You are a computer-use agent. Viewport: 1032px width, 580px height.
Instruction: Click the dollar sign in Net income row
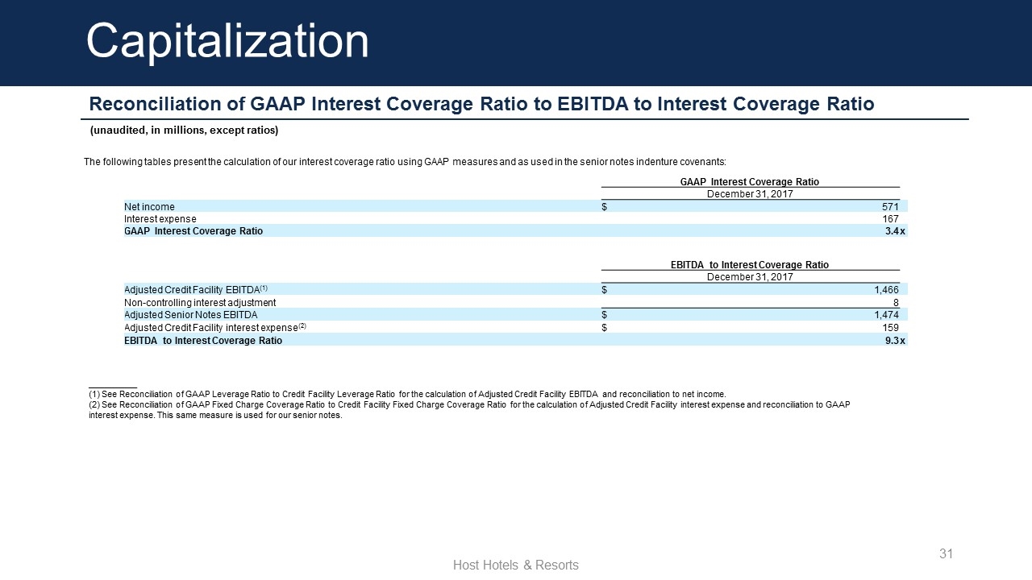click(605, 207)
